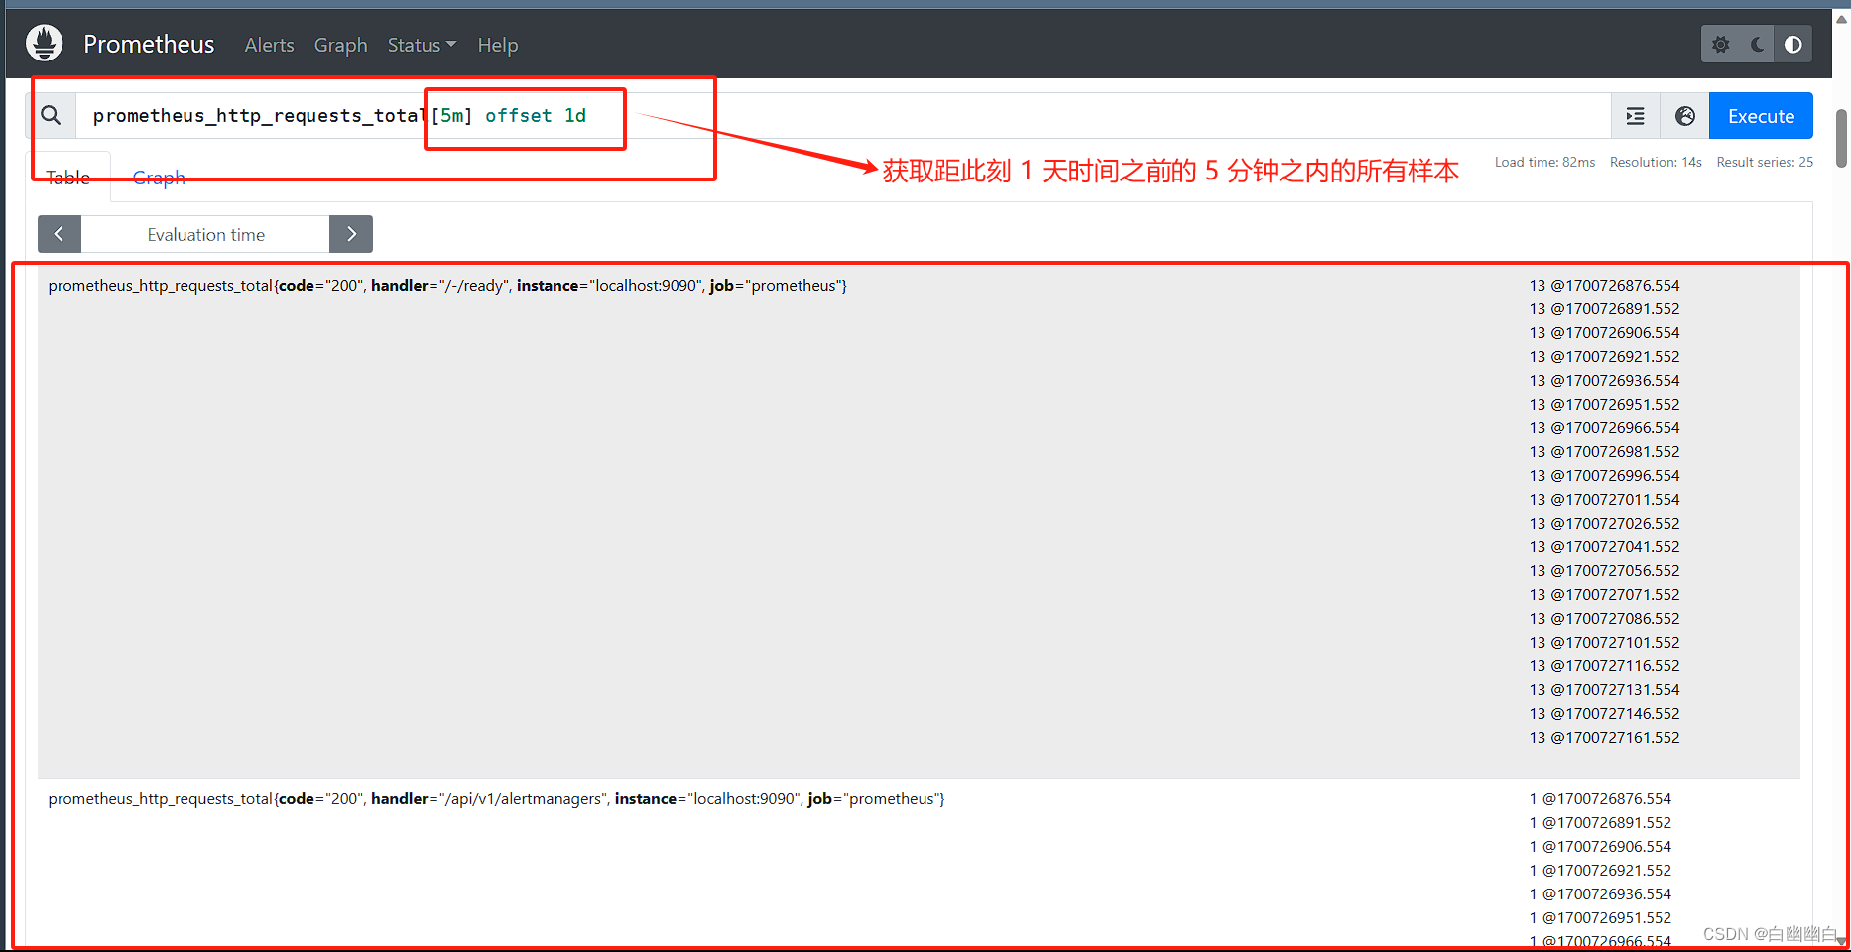Click sample value 13 @1700727161.552
Image resolution: width=1851 pixels, height=952 pixels.
coord(1604,738)
